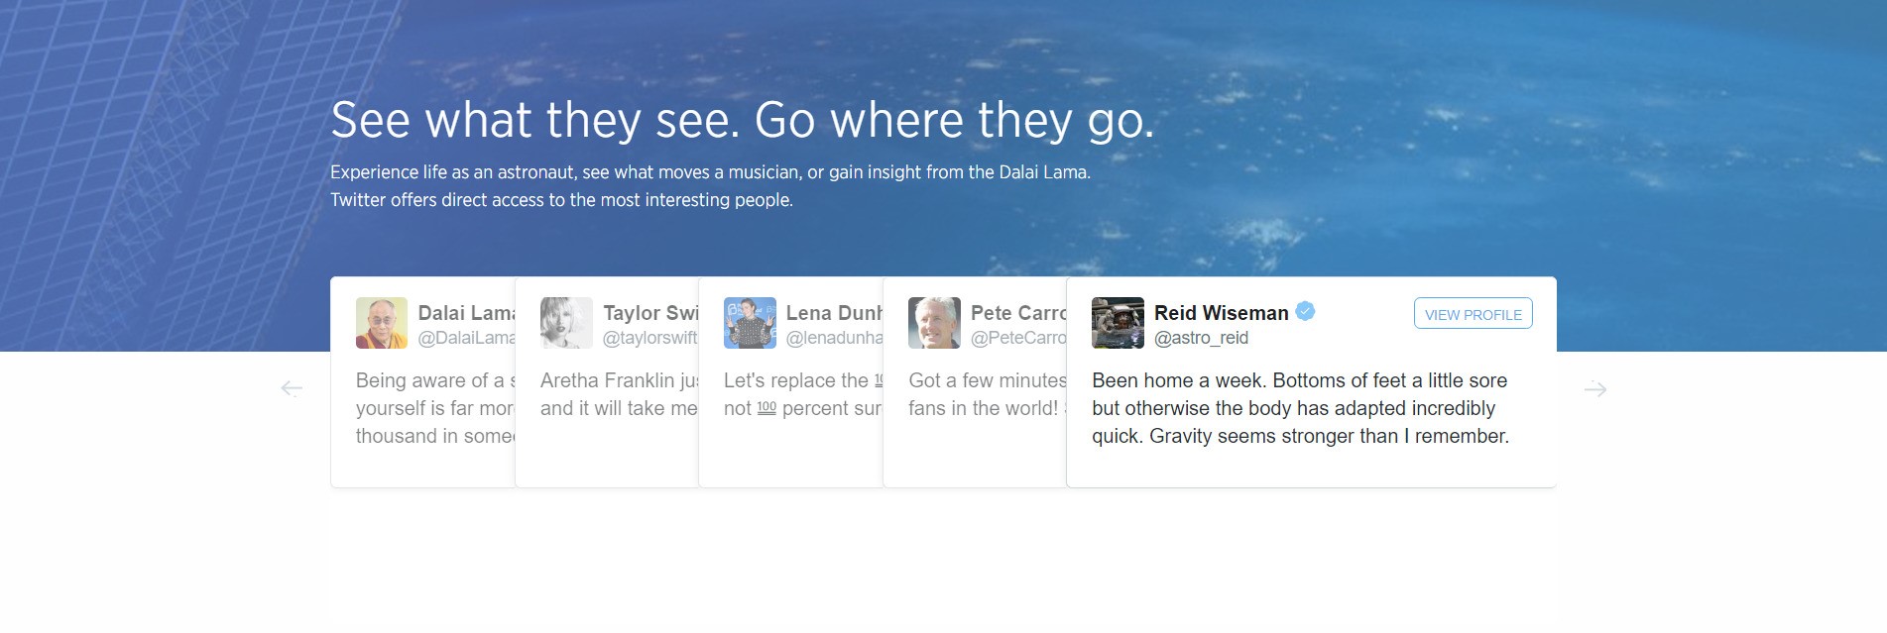
Task: Click the @lenadunham handle
Action: tap(834, 338)
